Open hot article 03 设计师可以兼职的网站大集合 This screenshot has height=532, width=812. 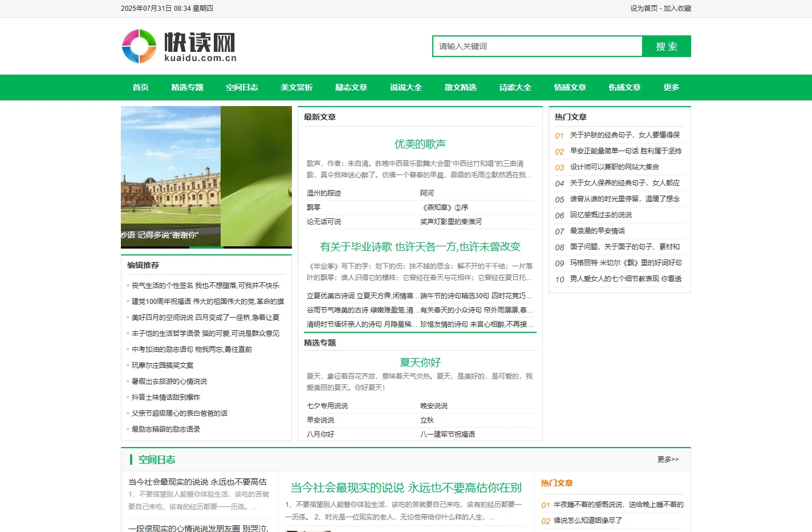pos(615,167)
